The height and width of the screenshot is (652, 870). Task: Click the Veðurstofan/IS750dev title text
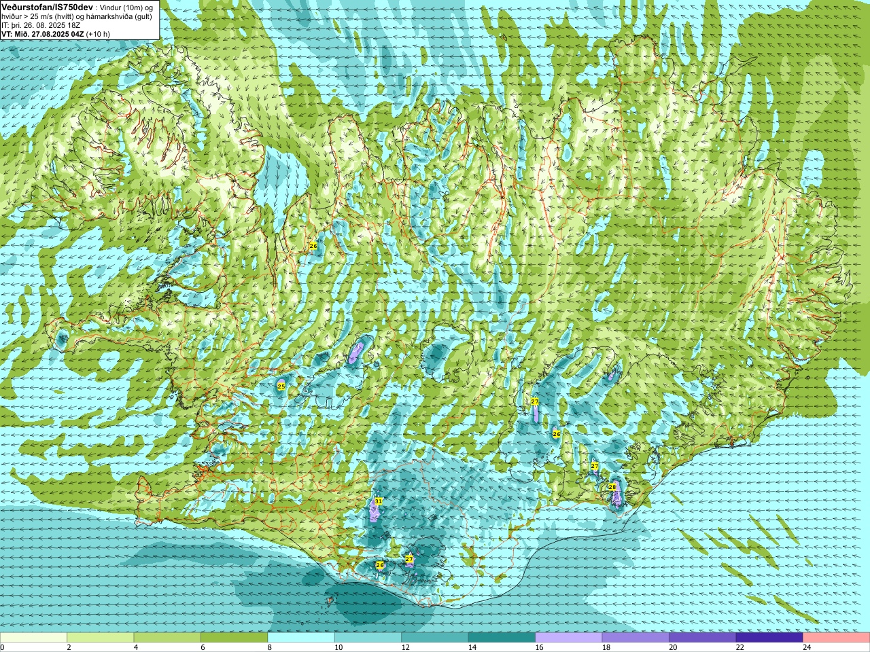(48, 6)
